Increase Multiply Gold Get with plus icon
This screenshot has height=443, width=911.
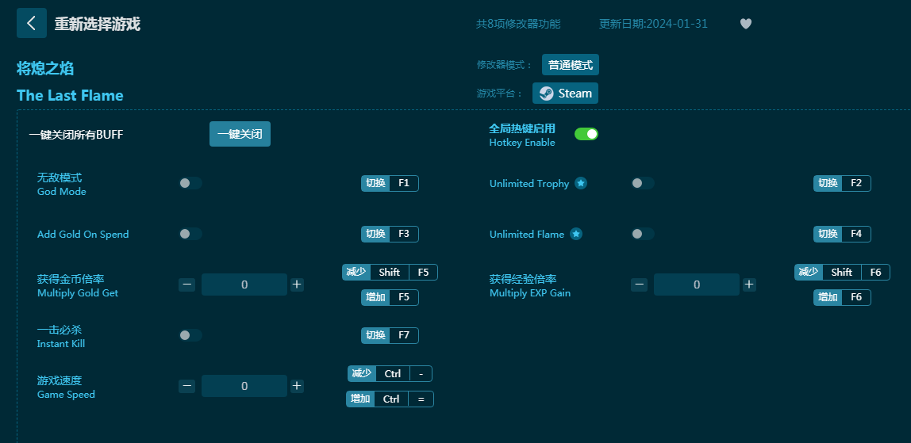(x=297, y=285)
